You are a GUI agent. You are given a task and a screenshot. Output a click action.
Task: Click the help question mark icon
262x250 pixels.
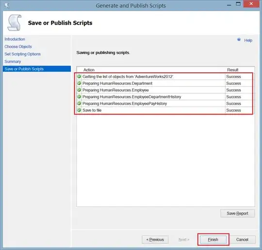click(x=239, y=40)
